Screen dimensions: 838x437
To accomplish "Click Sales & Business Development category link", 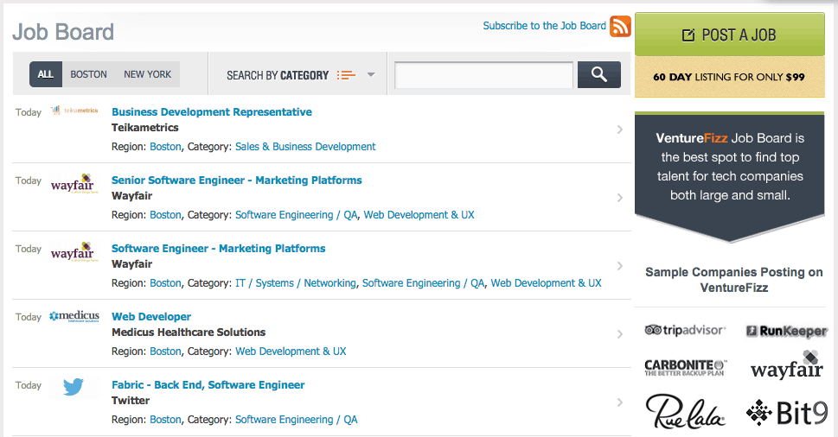I will click(305, 147).
